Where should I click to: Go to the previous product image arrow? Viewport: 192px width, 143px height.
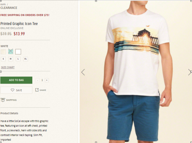(83, 72)
